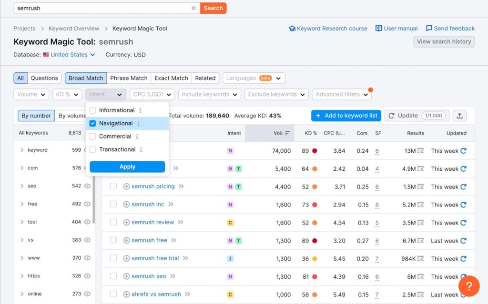The width and height of the screenshot is (488, 304).
Task: Switch to the Questions tab
Action: (x=44, y=78)
